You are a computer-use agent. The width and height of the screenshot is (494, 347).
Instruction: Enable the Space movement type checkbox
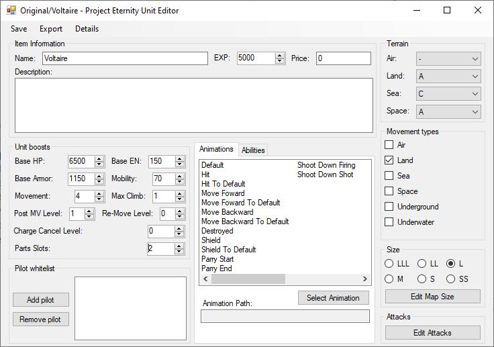(389, 191)
